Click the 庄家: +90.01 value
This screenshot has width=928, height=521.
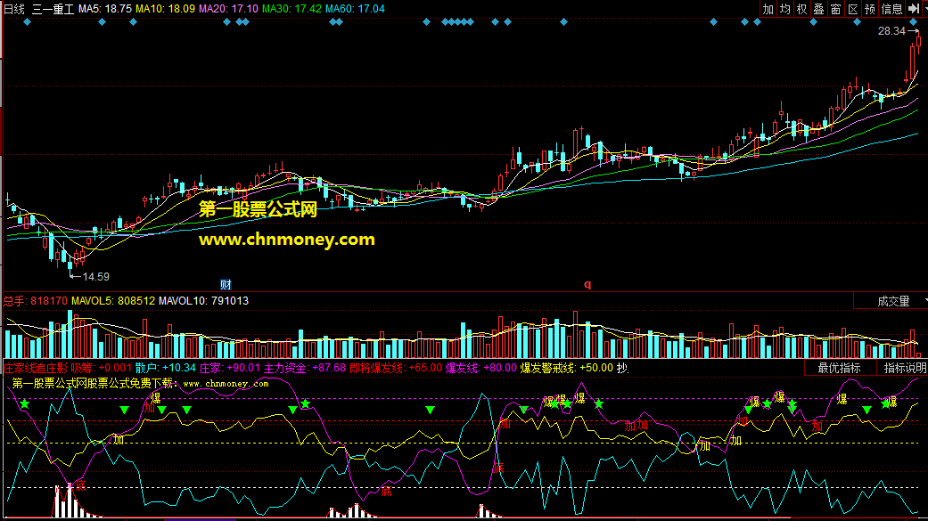click(x=230, y=368)
